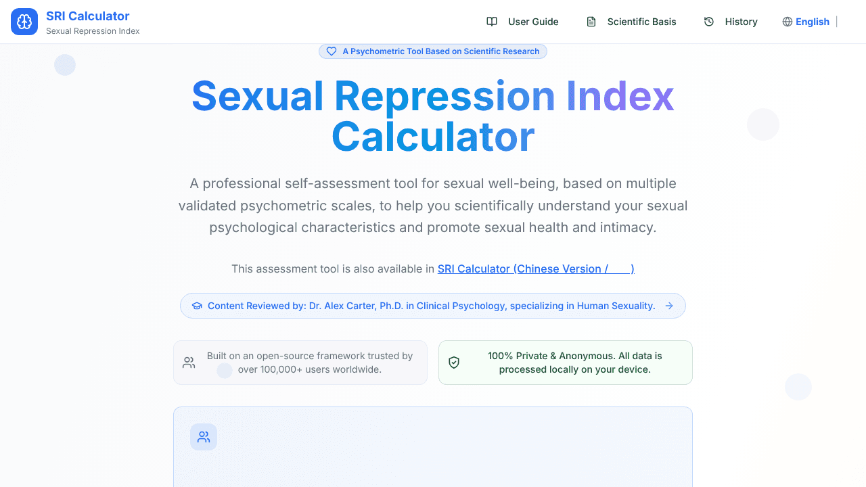
Task: Click the 'A professional self-assessment tool' description paragraph
Action: (x=433, y=206)
